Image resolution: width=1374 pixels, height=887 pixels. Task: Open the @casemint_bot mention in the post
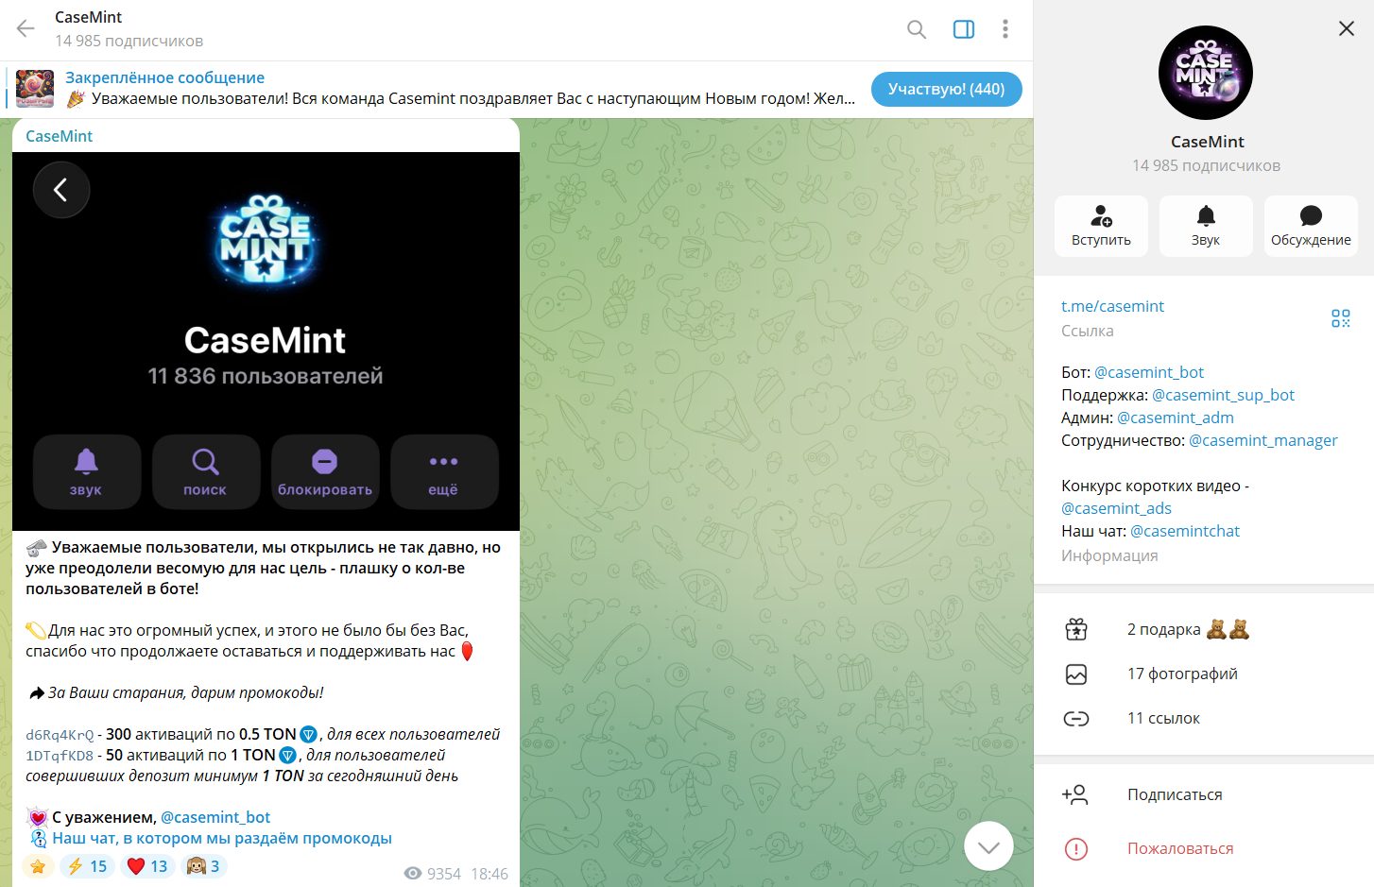pos(215,817)
